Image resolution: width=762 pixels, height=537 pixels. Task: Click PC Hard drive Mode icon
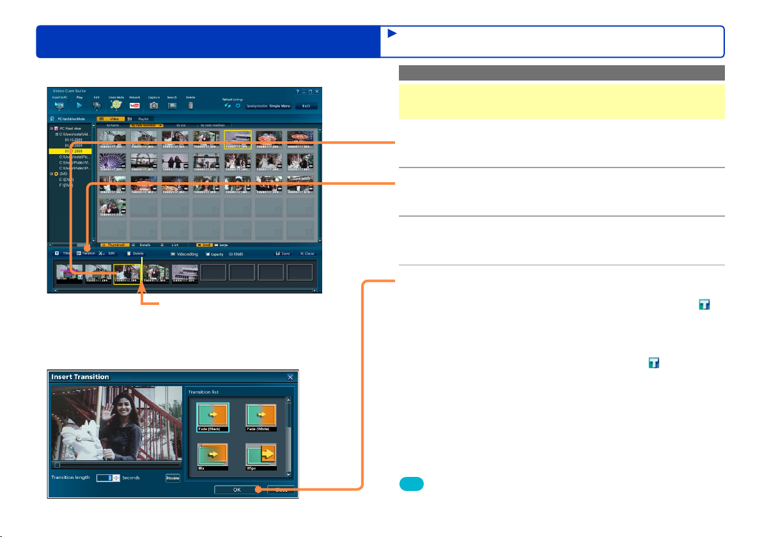52,118
